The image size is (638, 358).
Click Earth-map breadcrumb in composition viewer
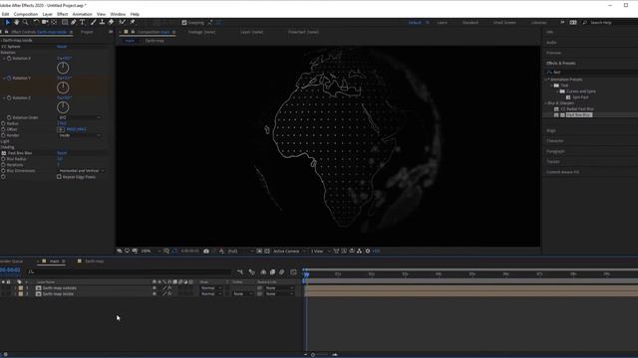point(155,41)
